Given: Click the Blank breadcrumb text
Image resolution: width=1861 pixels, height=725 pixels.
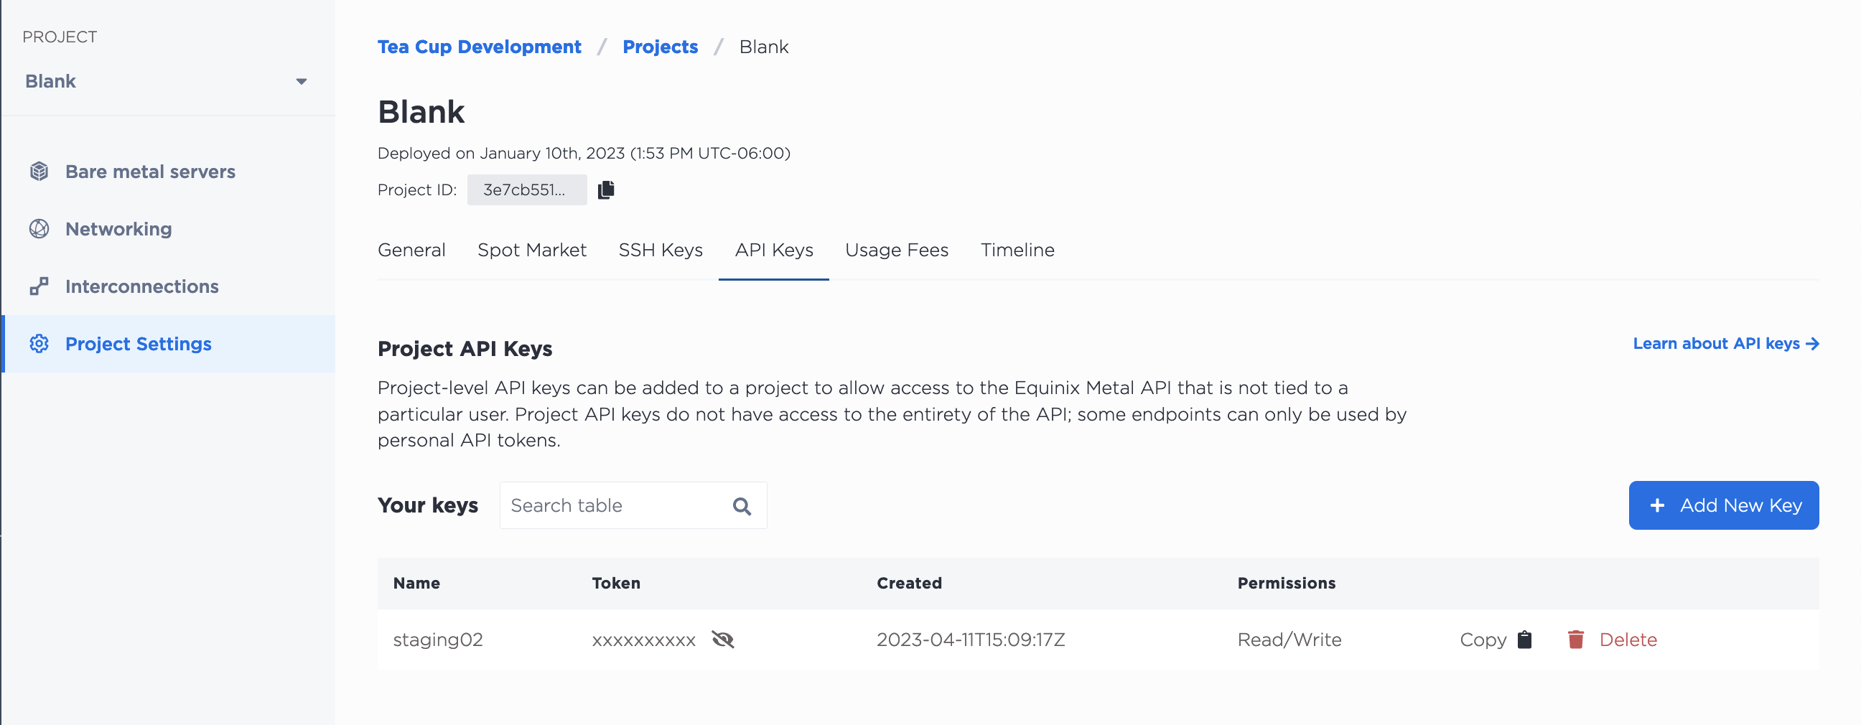Looking at the screenshot, I should click(764, 47).
